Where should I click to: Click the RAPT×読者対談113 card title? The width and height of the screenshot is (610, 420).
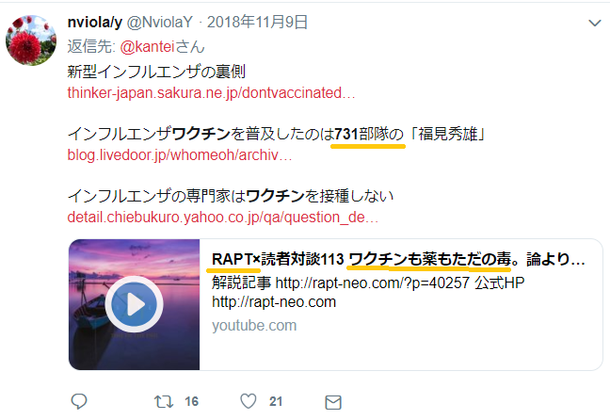pyautogui.click(x=398, y=259)
